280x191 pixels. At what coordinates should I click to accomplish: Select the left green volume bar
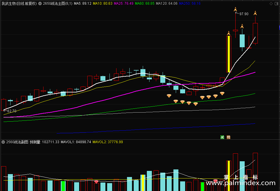pos(63,186)
